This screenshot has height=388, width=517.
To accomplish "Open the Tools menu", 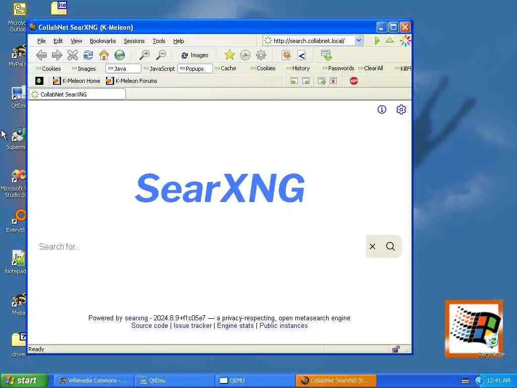I will [x=159, y=41].
